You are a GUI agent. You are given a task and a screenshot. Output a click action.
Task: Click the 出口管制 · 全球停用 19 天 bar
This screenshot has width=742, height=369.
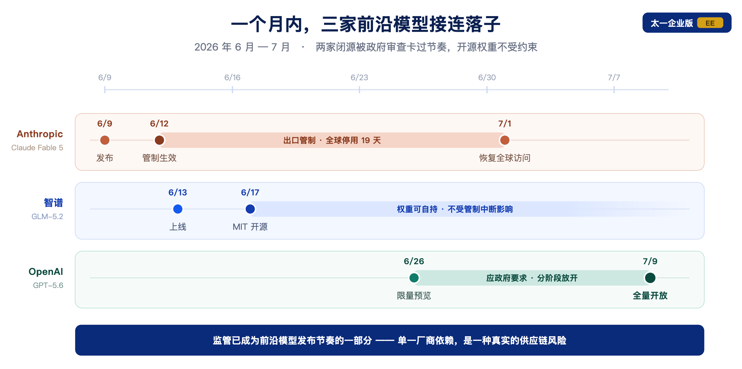(332, 140)
